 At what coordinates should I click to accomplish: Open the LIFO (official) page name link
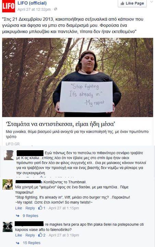tap(32, 3)
